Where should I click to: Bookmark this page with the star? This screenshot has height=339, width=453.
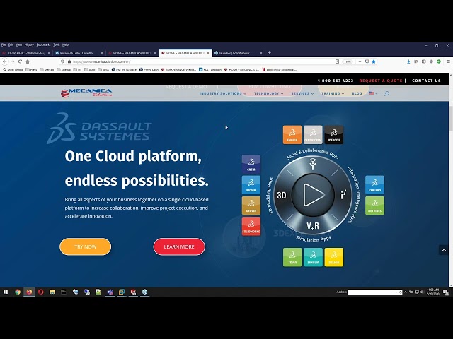[374, 61]
